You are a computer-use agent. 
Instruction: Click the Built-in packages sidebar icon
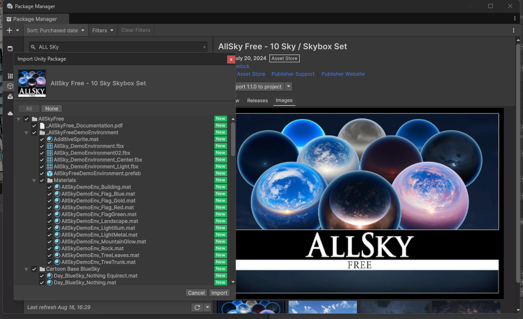pyautogui.click(x=10, y=96)
